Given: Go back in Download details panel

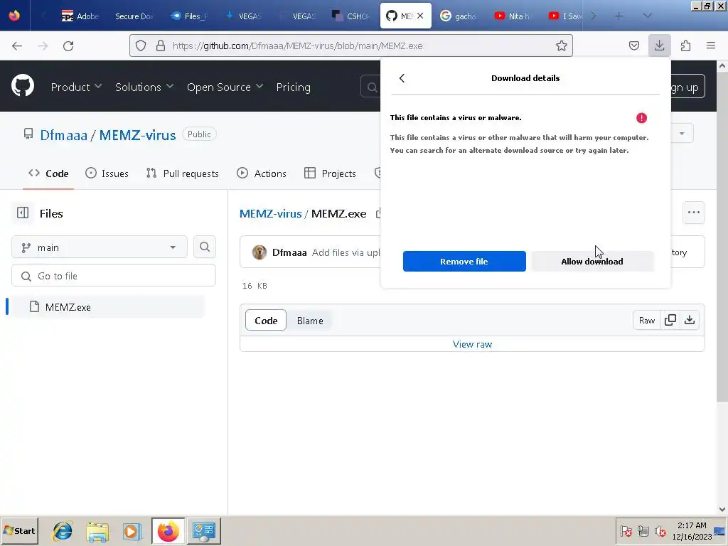Looking at the screenshot, I should (402, 78).
